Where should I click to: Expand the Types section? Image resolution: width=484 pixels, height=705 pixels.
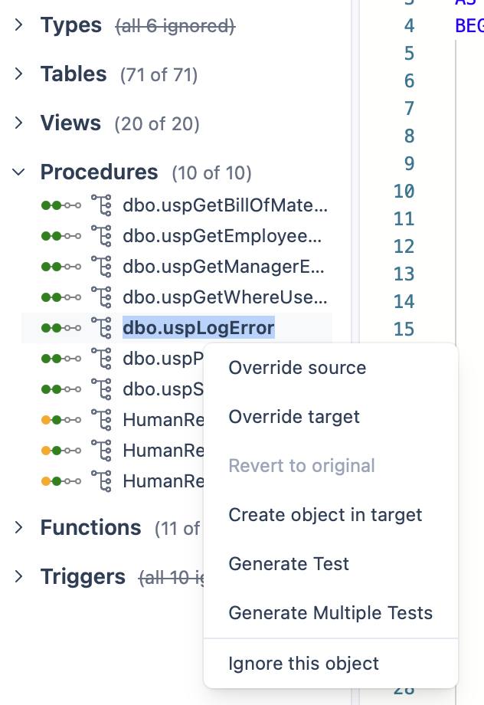[x=19, y=25]
